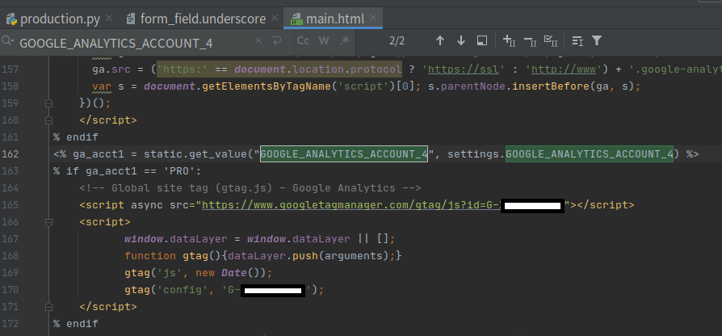Select all occurrences icon

(x=551, y=41)
